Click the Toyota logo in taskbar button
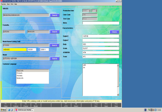Screen dimensions: 162x112 click(17, 110)
